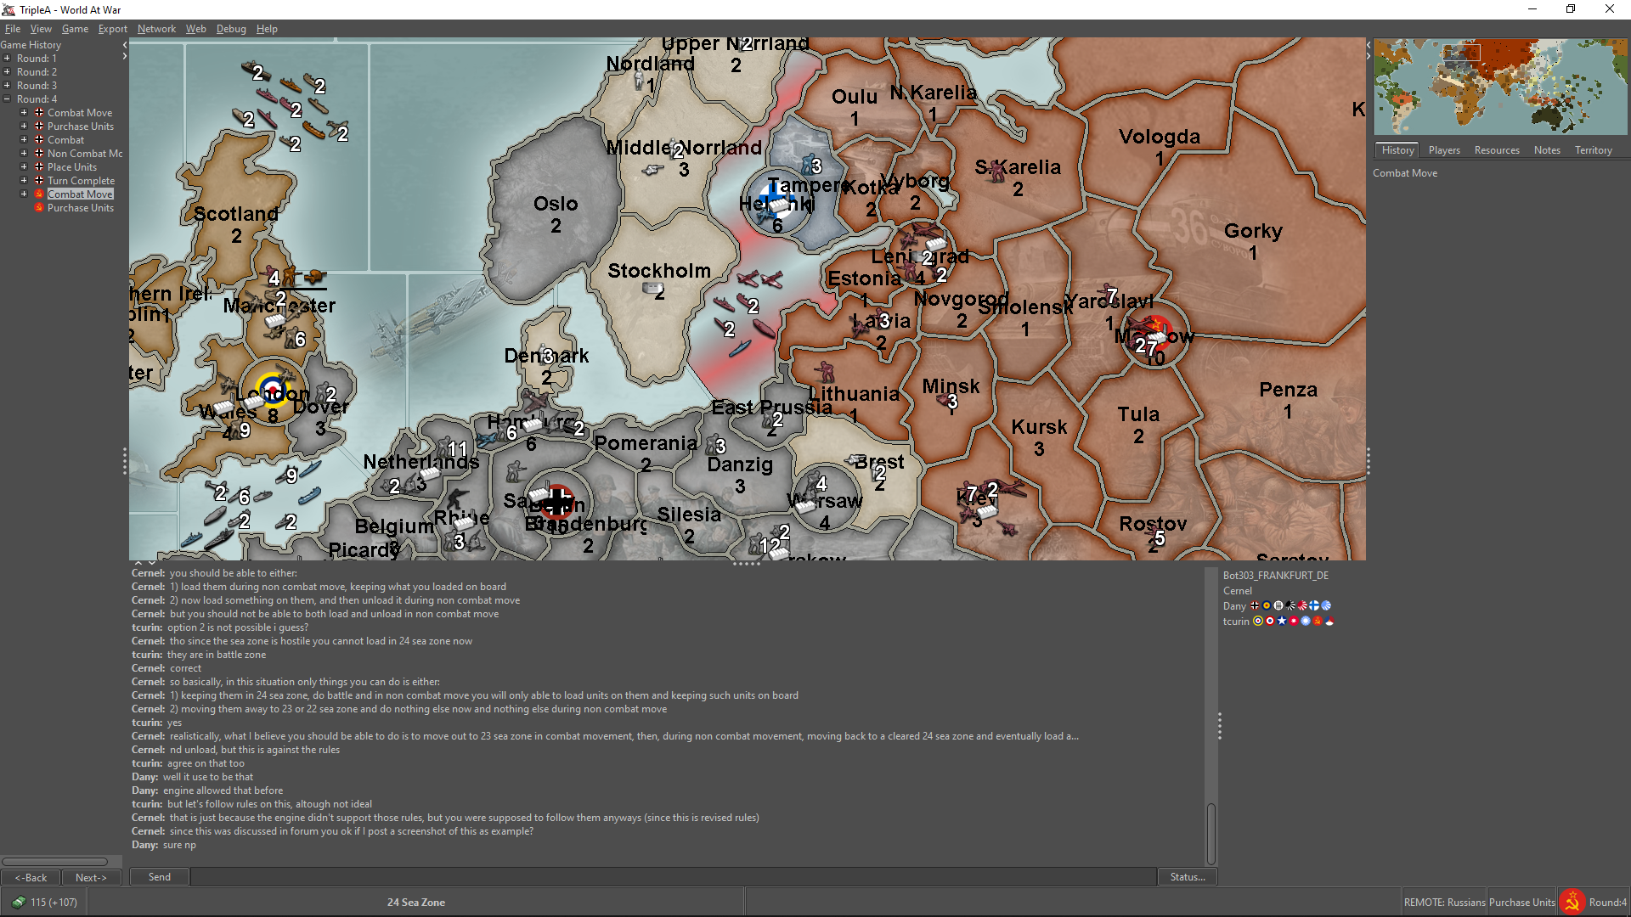
Task: Click the world minimap thumbnail
Action: [x=1500, y=87]
